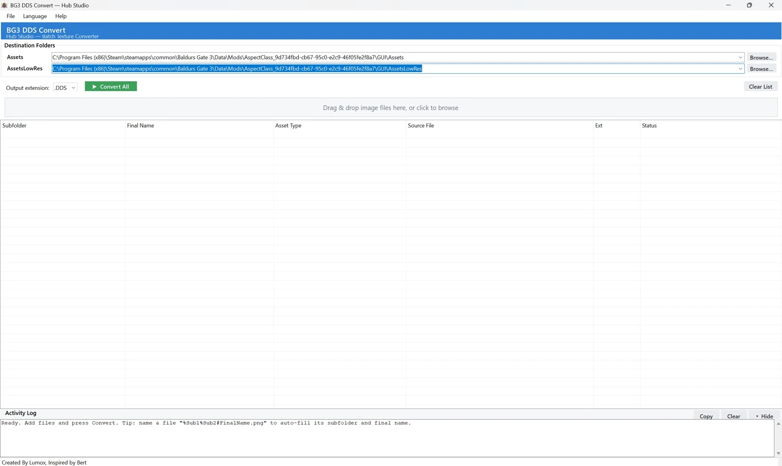Click the Activity Log text area
Viewport: 782px width, 466px height.
(x=387, y=438)
